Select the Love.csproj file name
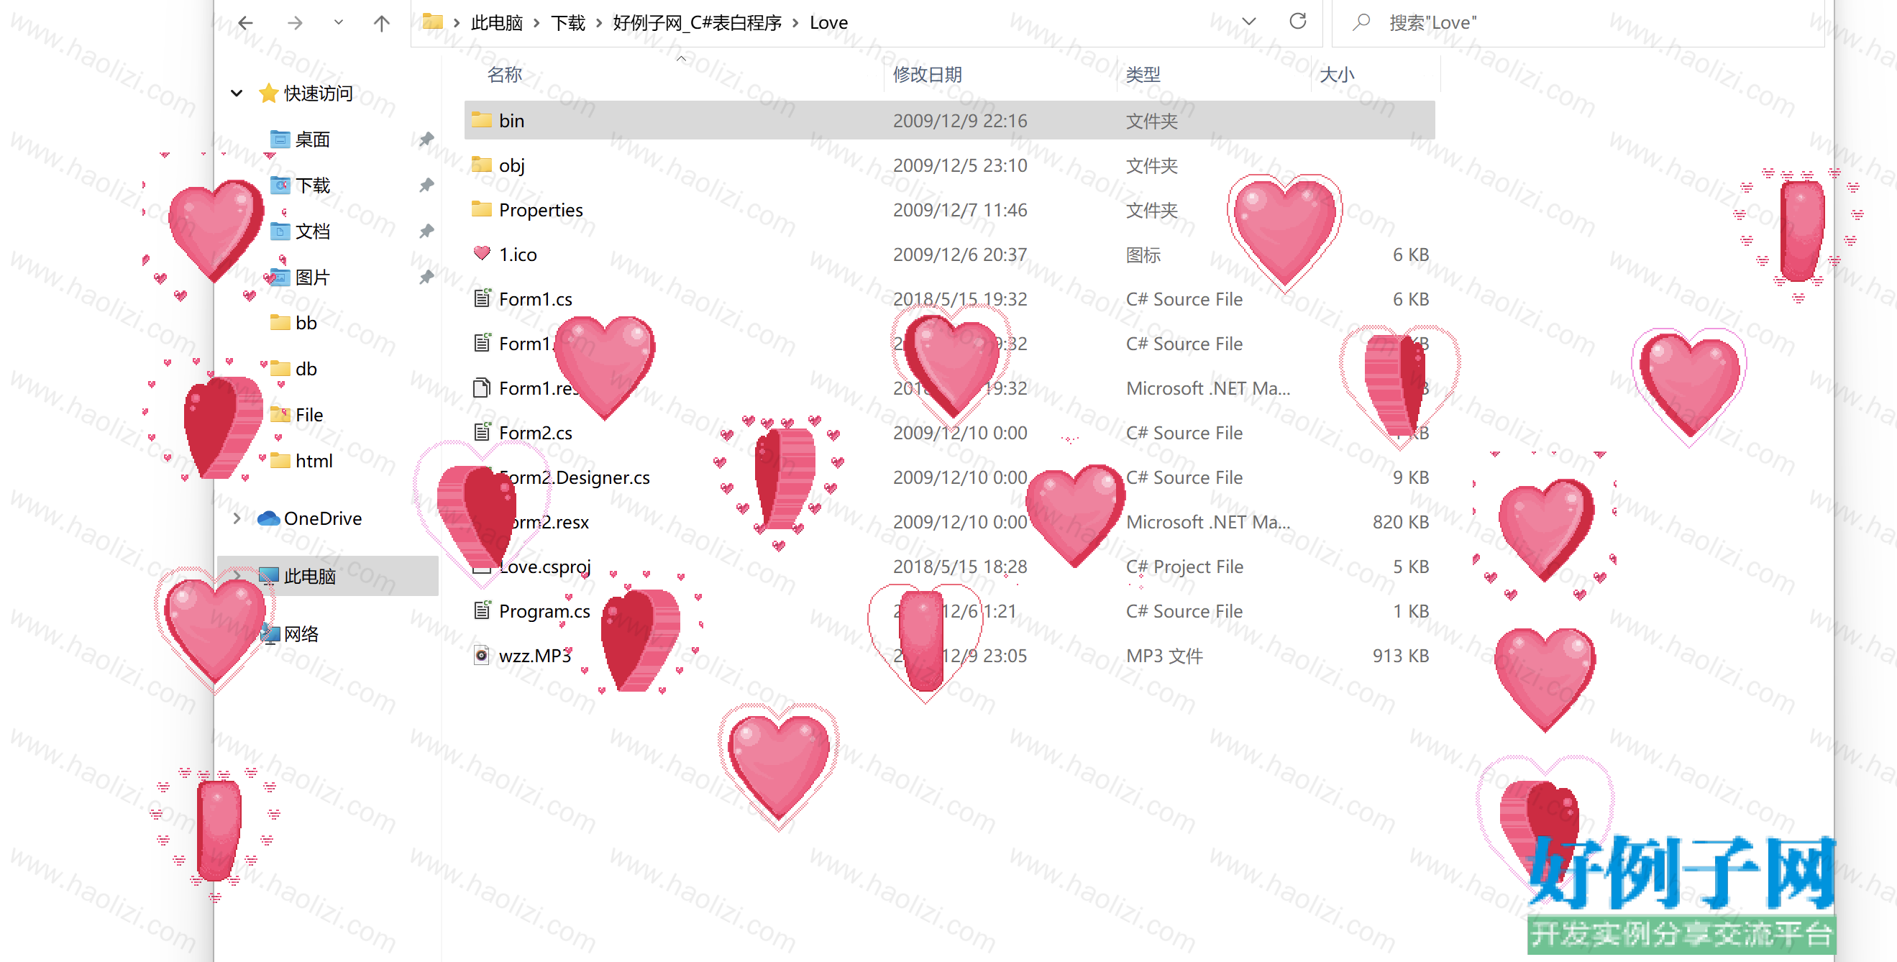This screenshot has height=962, width=1897. 544,567
